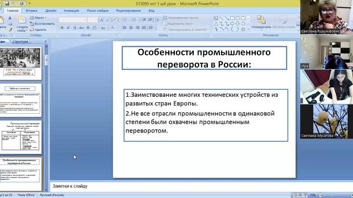Image resolution: width=353 pixels, height=198 pixels.
Task: Toggle align text right
Action: click(x=137, y=28)
